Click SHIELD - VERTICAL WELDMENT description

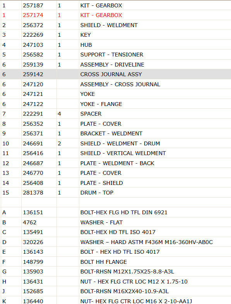pos(123,153)
